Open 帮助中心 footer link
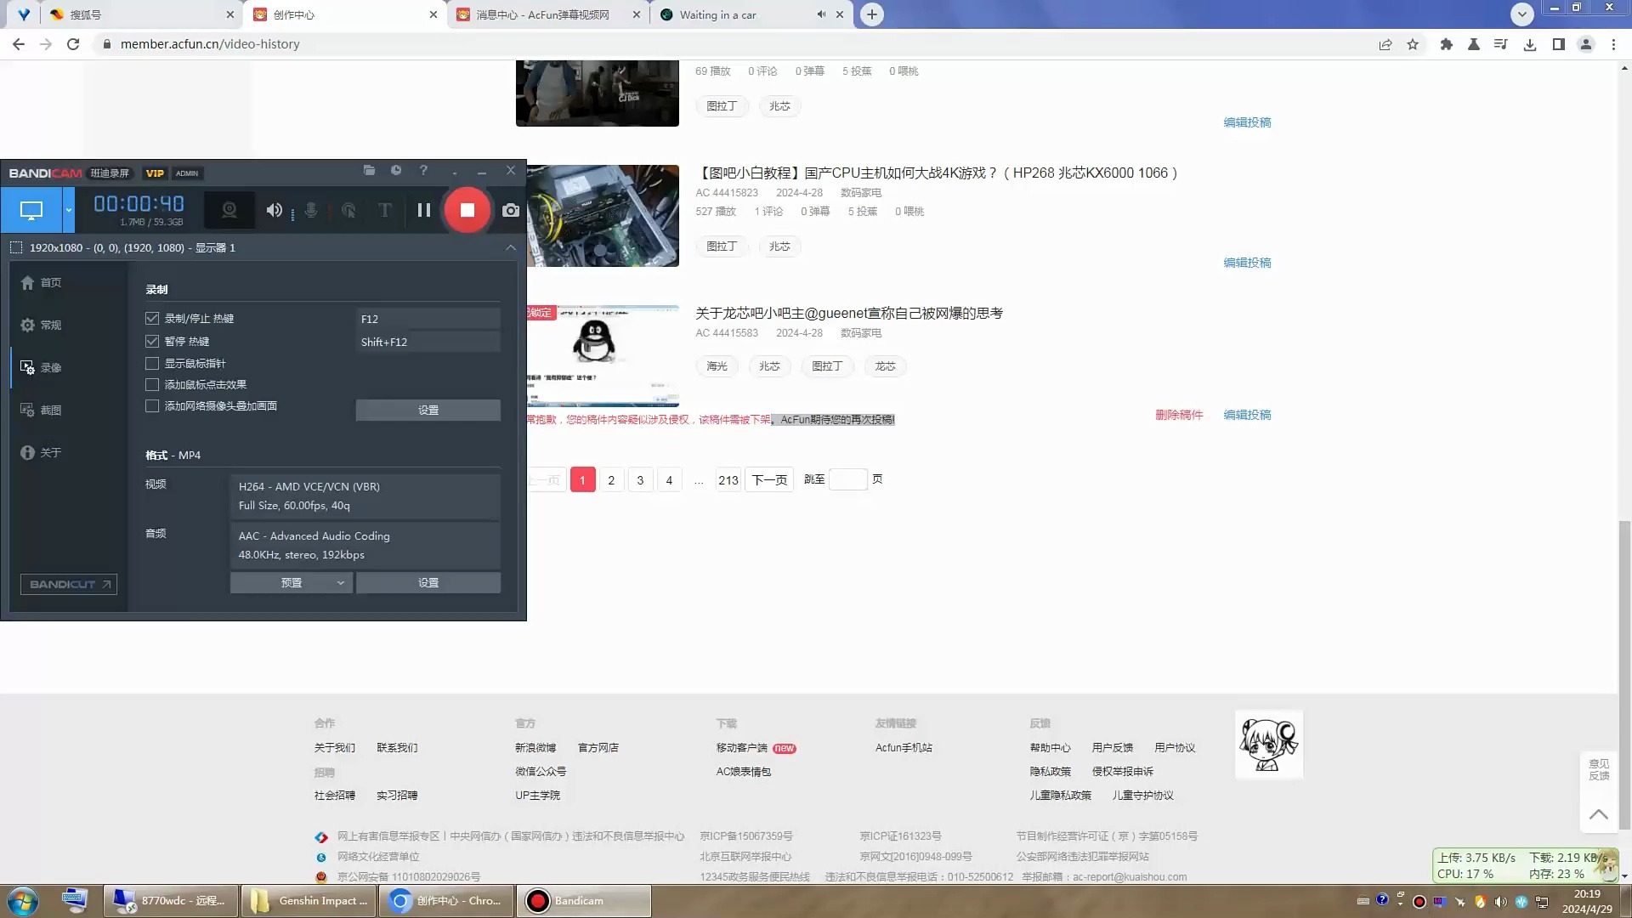This screenshot has height=918, width=1632. (1050, 748)
